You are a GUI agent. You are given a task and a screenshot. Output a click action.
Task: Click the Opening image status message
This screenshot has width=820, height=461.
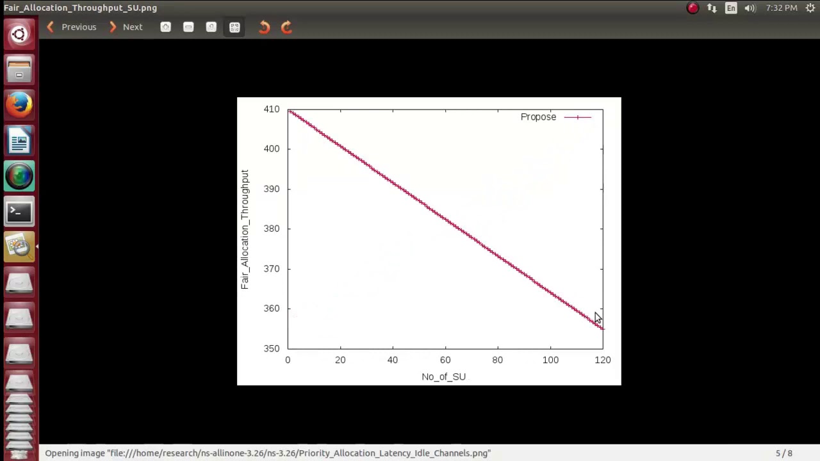(x=268, y=453)
